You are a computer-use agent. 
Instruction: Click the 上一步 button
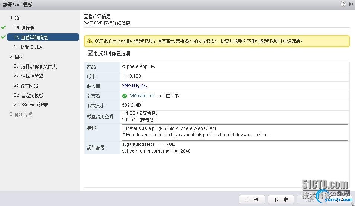click(252, 200)
